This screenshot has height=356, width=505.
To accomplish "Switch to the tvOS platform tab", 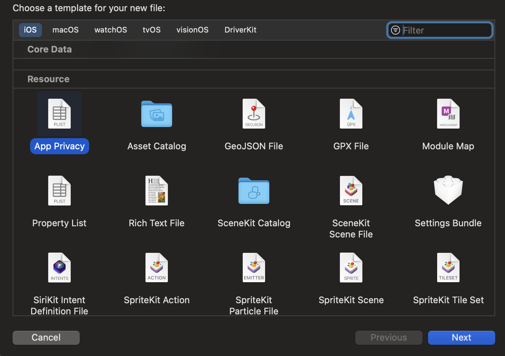I will coord(152,30).
